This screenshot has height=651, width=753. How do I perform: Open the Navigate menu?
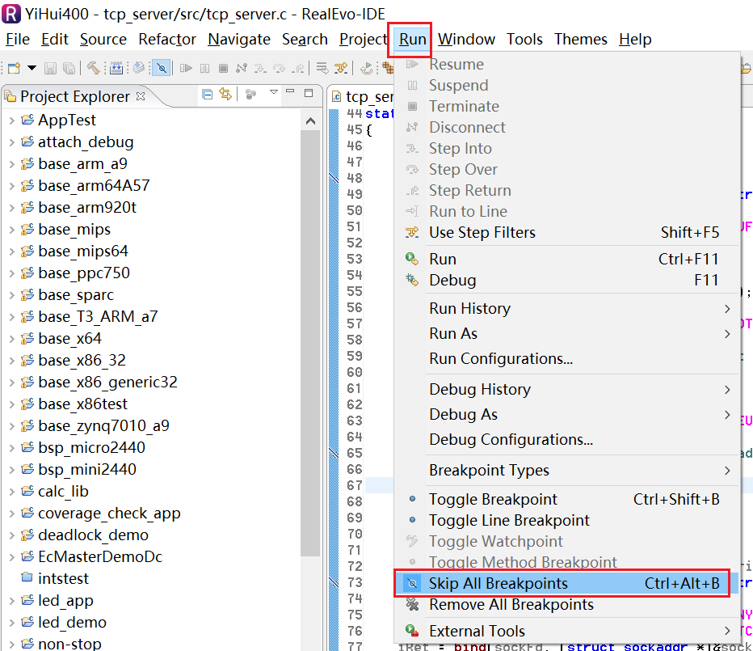(x=239, y=40)
